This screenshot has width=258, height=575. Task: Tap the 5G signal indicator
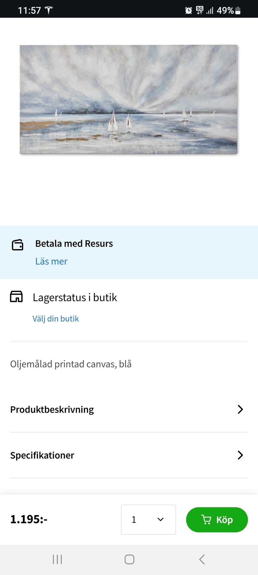click(x=200, y=10)
